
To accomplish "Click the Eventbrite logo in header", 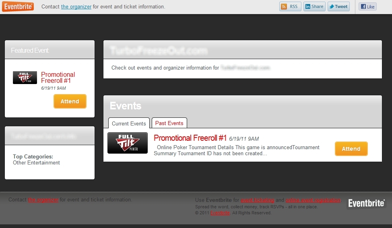I will [x=18, y=6].
